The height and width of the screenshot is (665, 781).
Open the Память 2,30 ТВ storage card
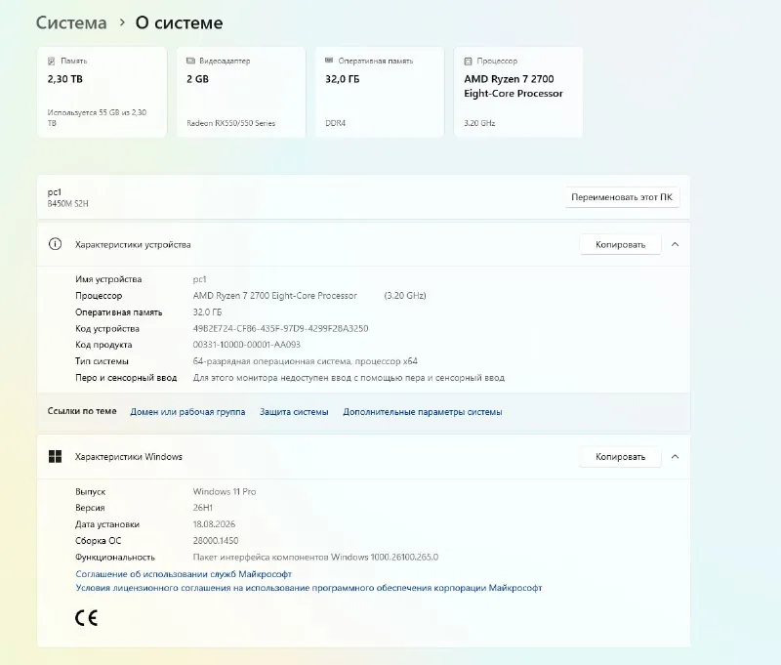coord(102,92)
